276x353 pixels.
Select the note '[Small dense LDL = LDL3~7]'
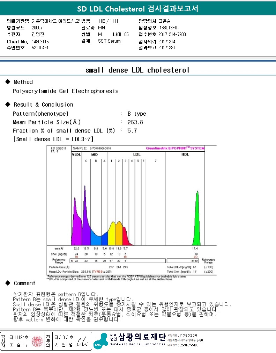pos(53,139)
